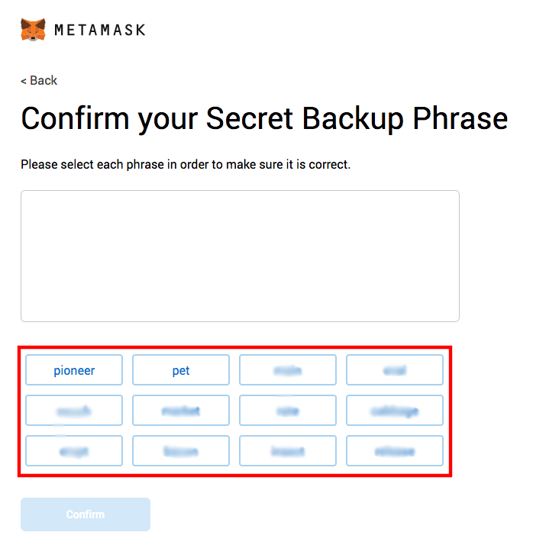Select blurred word button immediately right of 'pet'

[x=288, y=370]
